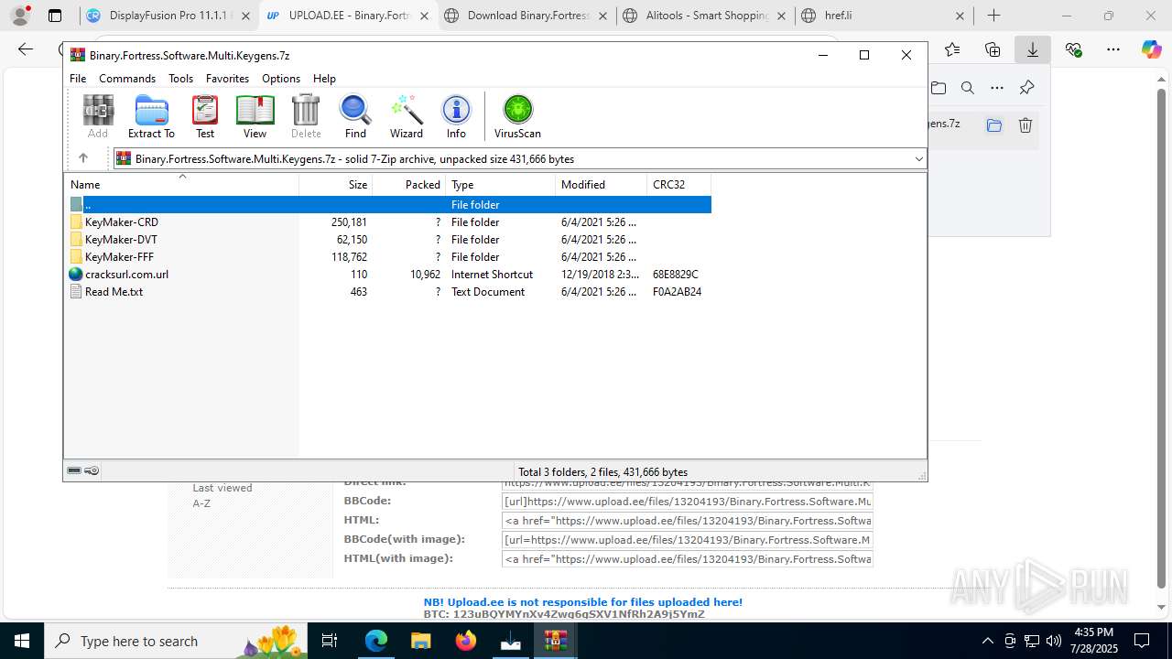
Task: Pin the downloads panel
Action: tap(1026, 88)
